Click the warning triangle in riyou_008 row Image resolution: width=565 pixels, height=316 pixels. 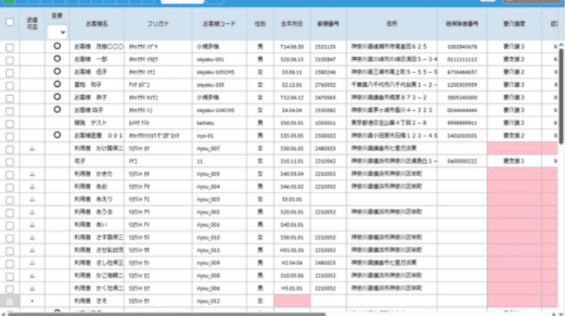tap(32, 276)
